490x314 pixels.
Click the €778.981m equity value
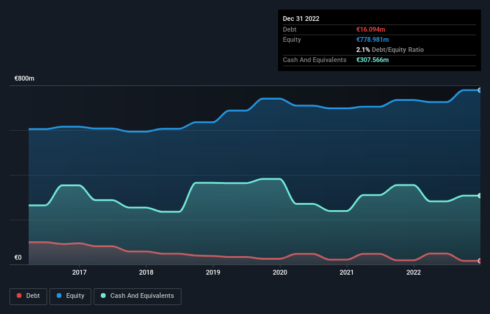point(373,39)
